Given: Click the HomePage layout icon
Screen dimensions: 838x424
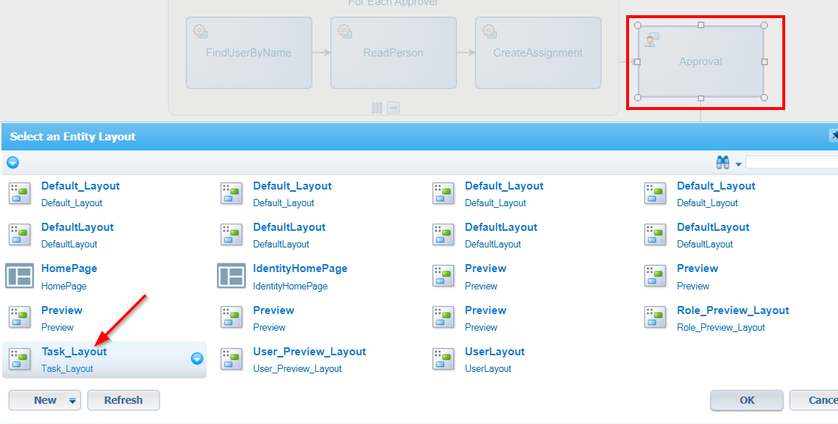Looking at the screenshot, I should [x=20, y=276].
